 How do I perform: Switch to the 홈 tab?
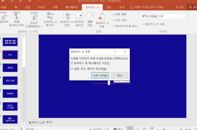pos(16,7)
